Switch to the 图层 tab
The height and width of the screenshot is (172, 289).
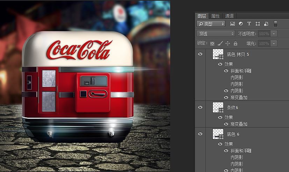(202, 16)
